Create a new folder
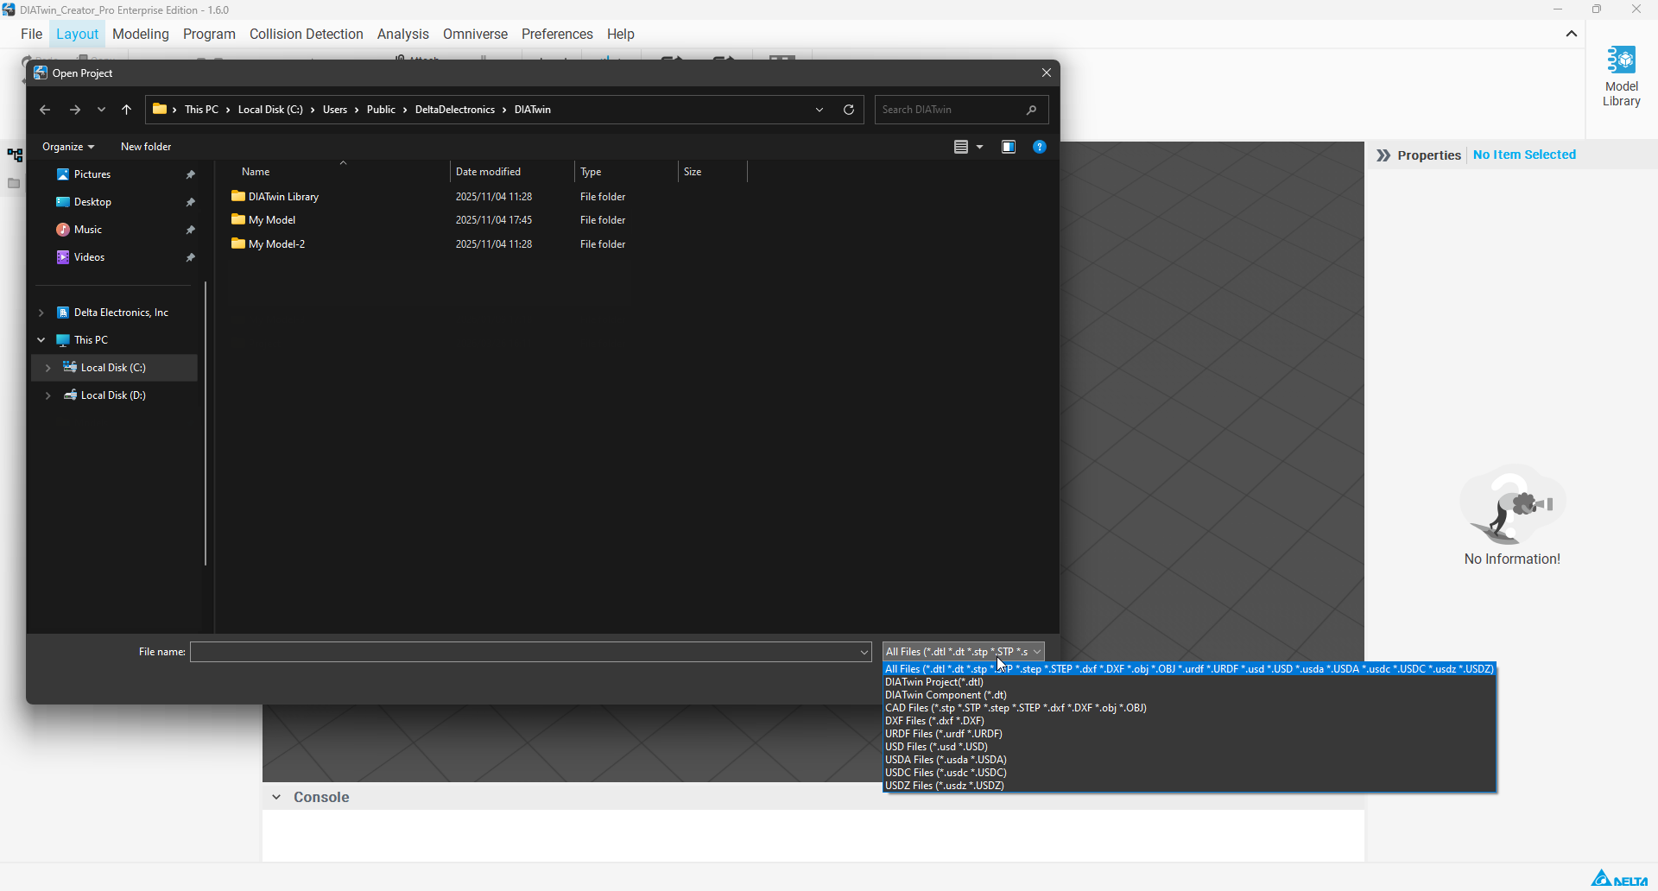 [146, 147]
